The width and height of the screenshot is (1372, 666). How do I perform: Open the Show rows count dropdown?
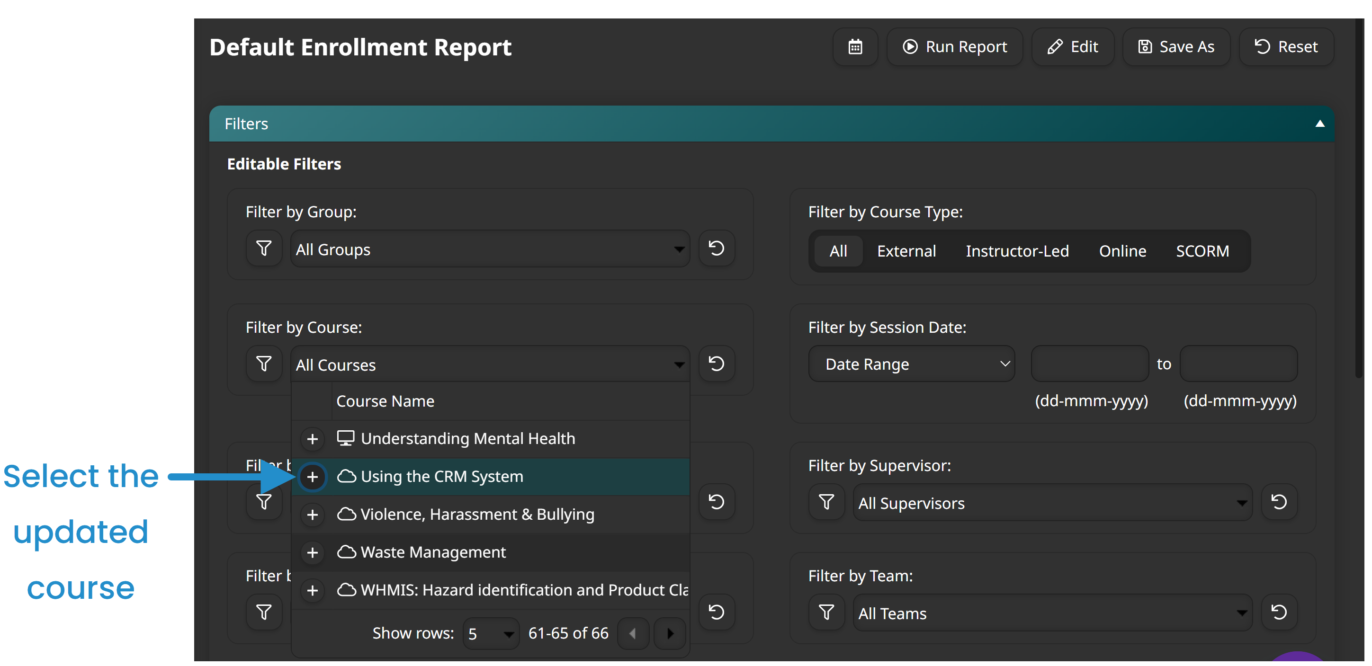click(x=491, y=633)
